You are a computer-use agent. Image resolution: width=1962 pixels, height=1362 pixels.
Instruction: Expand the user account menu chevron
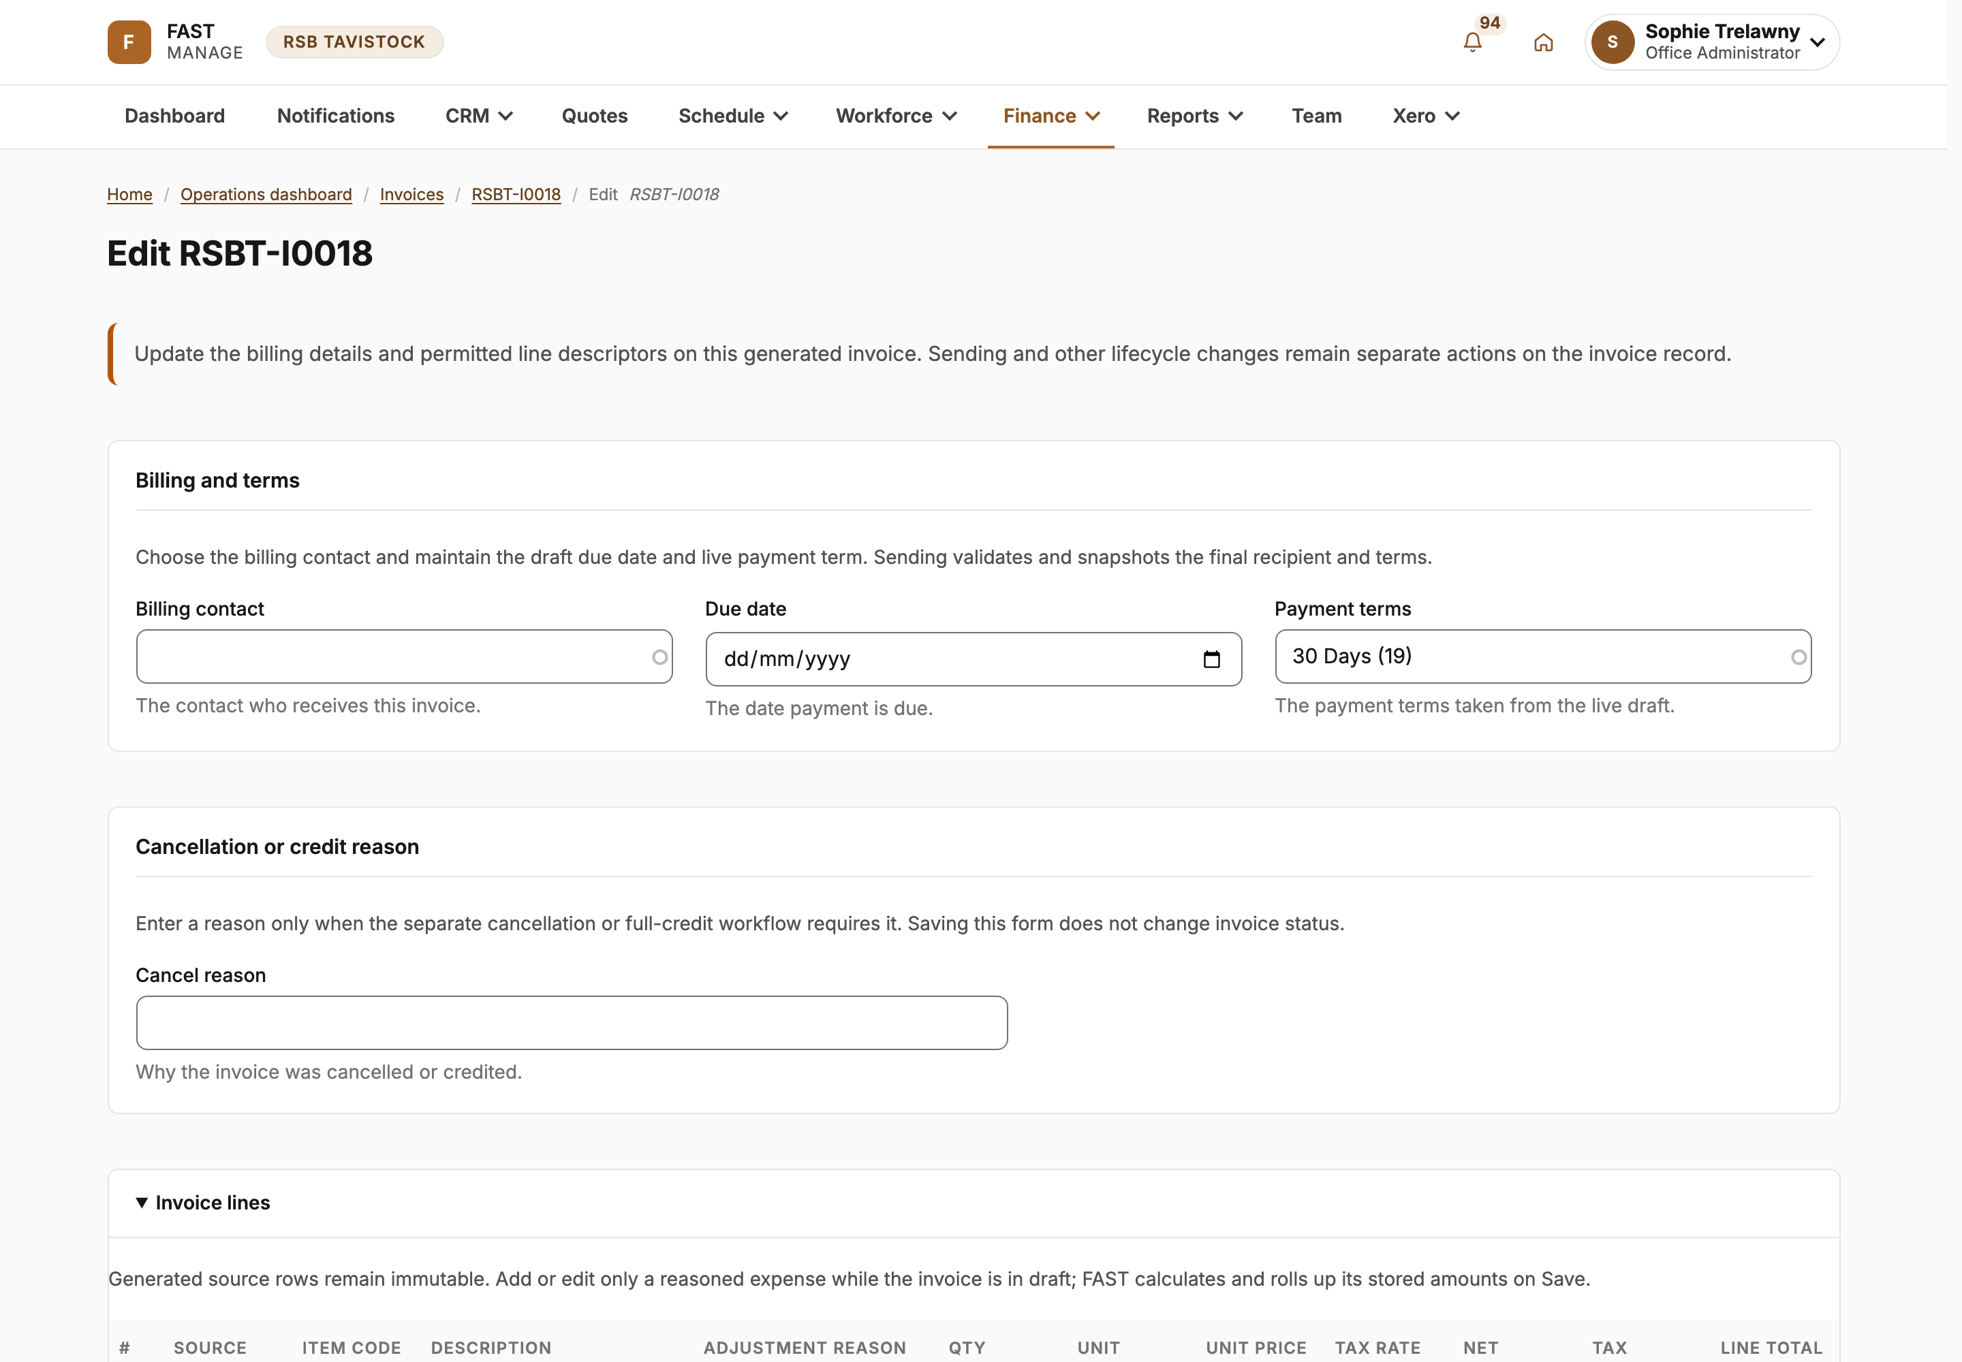click(x=1818, y=42)
